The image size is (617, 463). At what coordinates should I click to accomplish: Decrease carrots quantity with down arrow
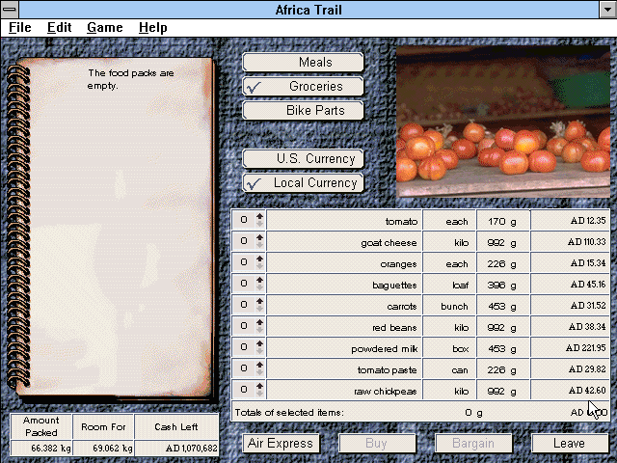pyautogui.click(x=259, y=309)
